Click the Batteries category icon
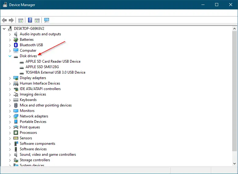The width and height of the screenshot is (238, 174). pos(16,40)
